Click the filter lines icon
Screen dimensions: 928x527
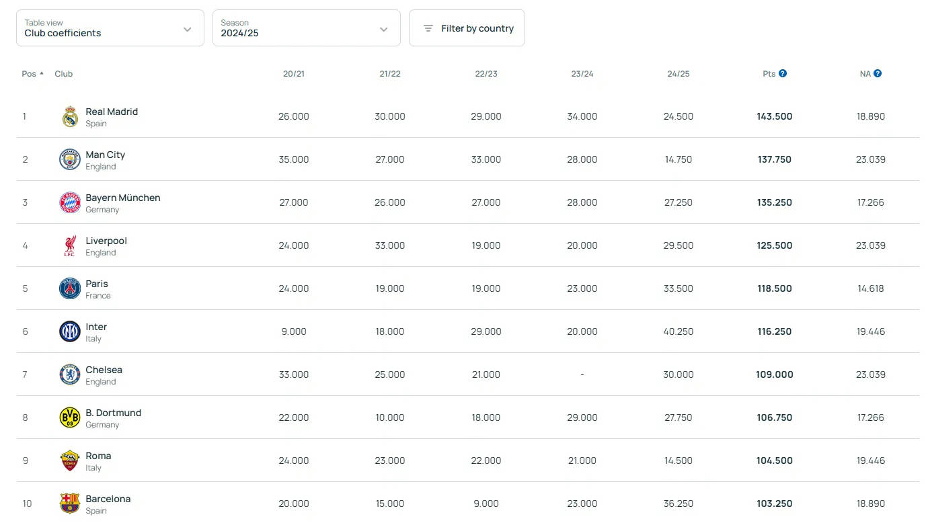[428, 28]
